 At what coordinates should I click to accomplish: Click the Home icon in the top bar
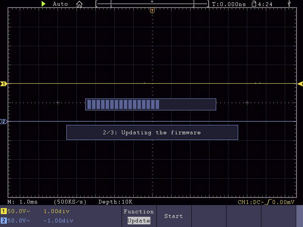79,4
